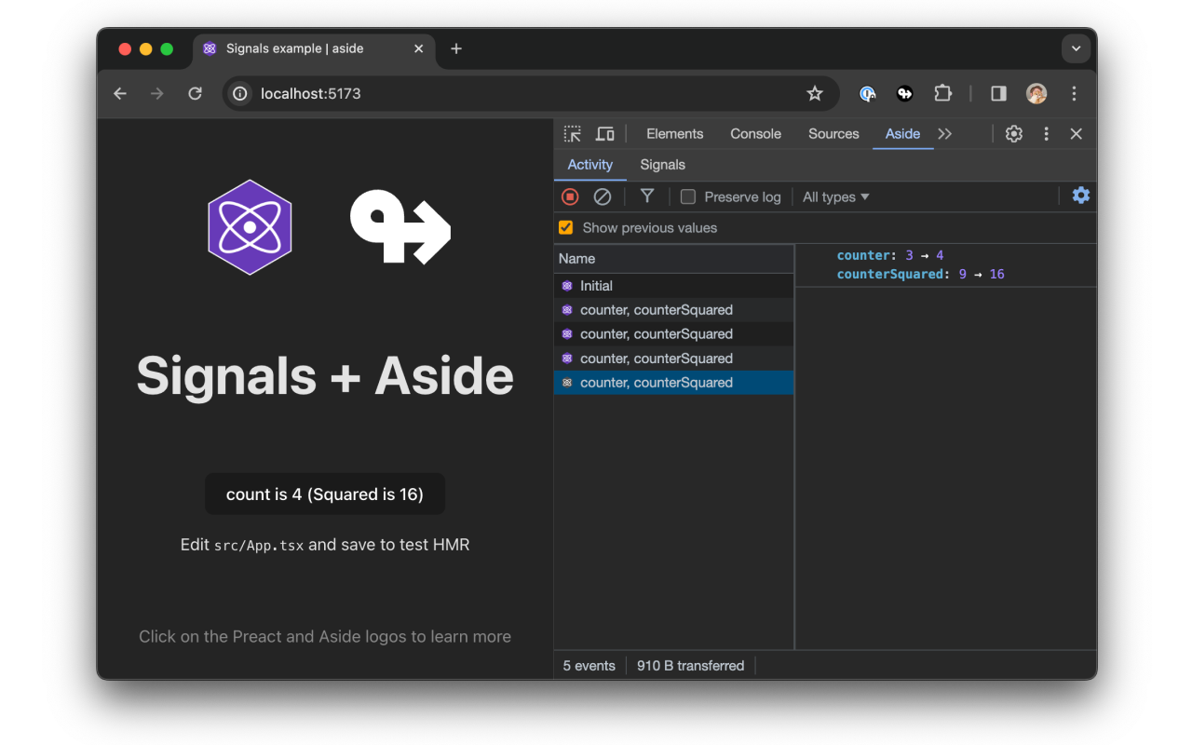This screenshot has height=745, width=1192.
Task: View site information for localhost
Action: [x=240, y=93]
